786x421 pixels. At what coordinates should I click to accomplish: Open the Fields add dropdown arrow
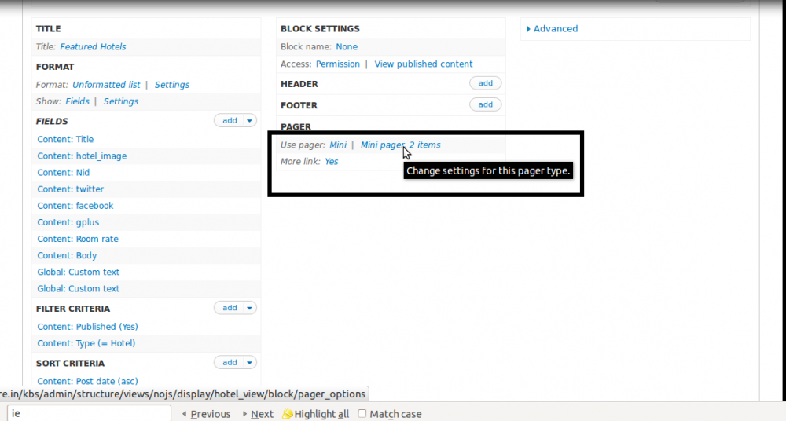pos(250,121)
